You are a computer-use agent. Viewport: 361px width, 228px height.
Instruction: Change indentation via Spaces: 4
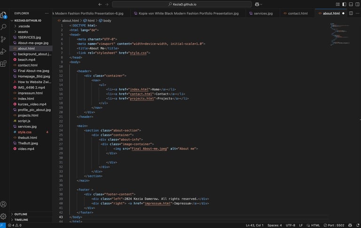pyautogui.click(x=275, y=225)
